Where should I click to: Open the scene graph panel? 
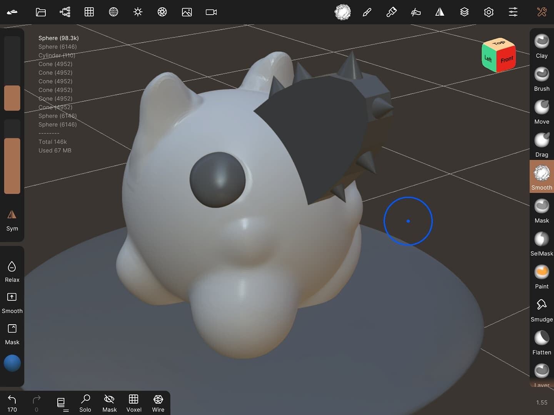pyautogui.click(x=64, y=12)
